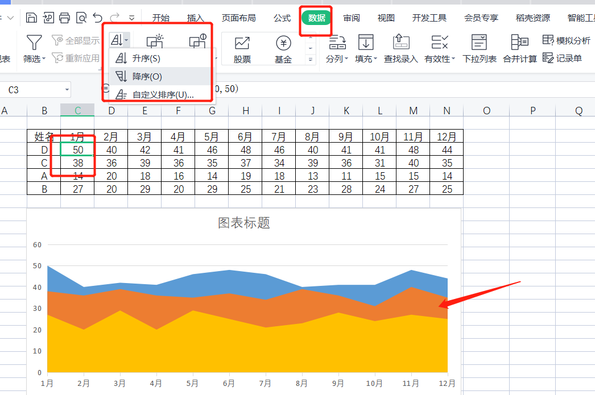
Task: Click the Filter (筛选) funnel icon
Action: coord(34,43)
